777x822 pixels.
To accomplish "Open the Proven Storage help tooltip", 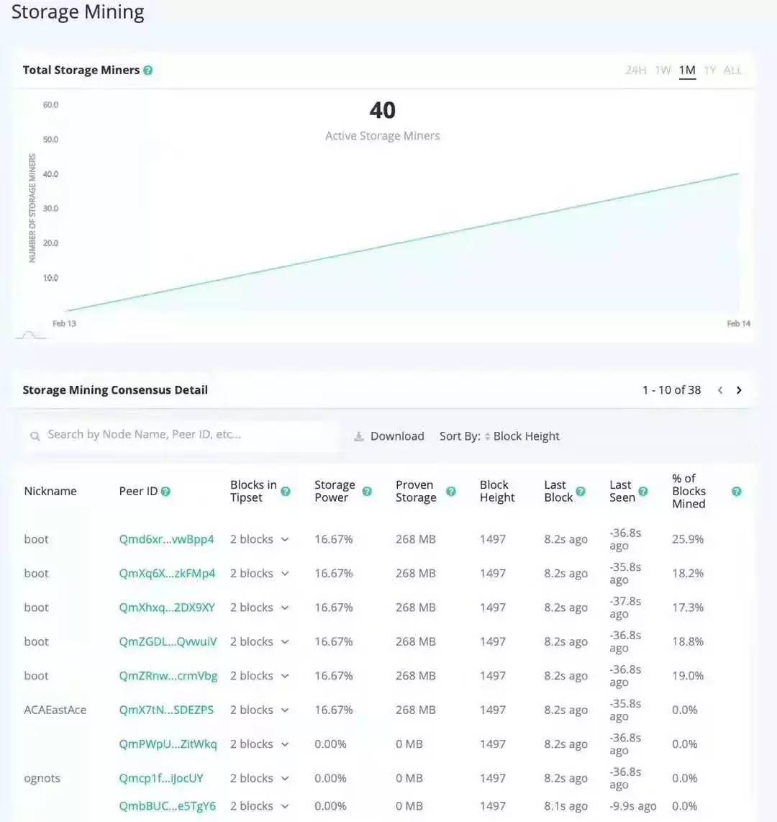I will [451, 491].
